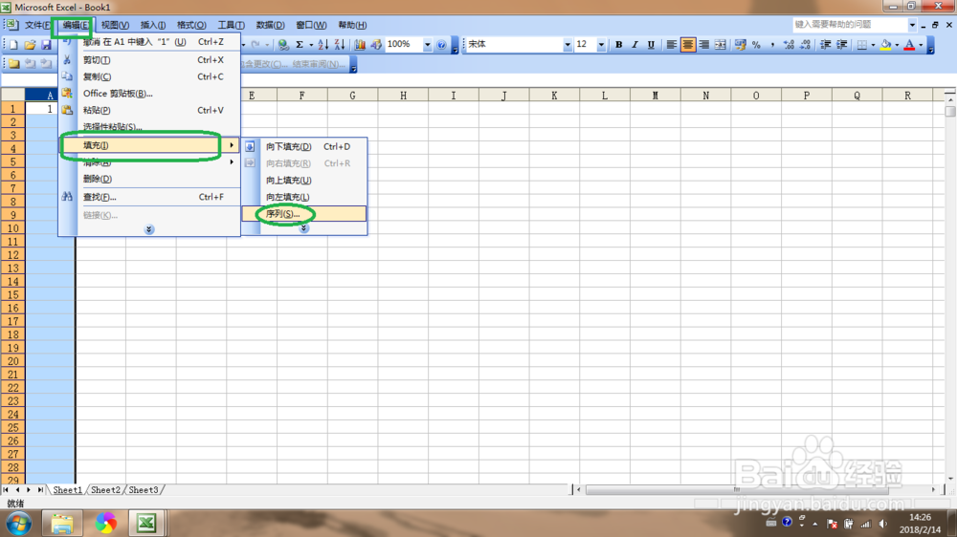The width and height of the screenshot is (957, 537).
Task: Select Delete in Edit menu
Action: point(149,179)
